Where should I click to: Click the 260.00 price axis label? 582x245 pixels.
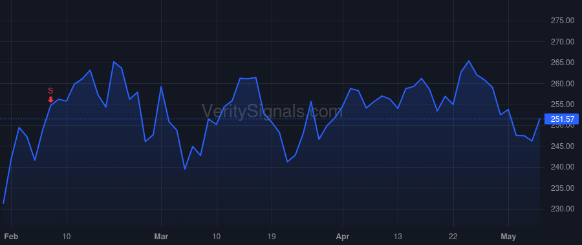click(x=563, y=84)
